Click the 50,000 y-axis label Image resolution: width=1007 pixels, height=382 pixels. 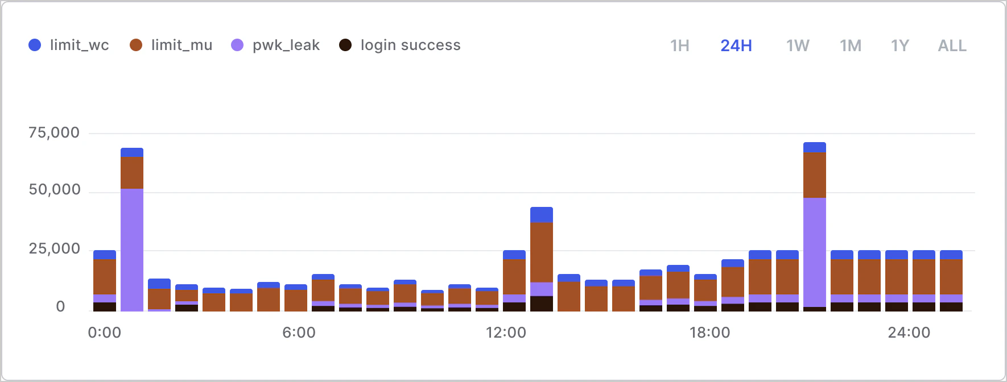[x=55, y=190]
